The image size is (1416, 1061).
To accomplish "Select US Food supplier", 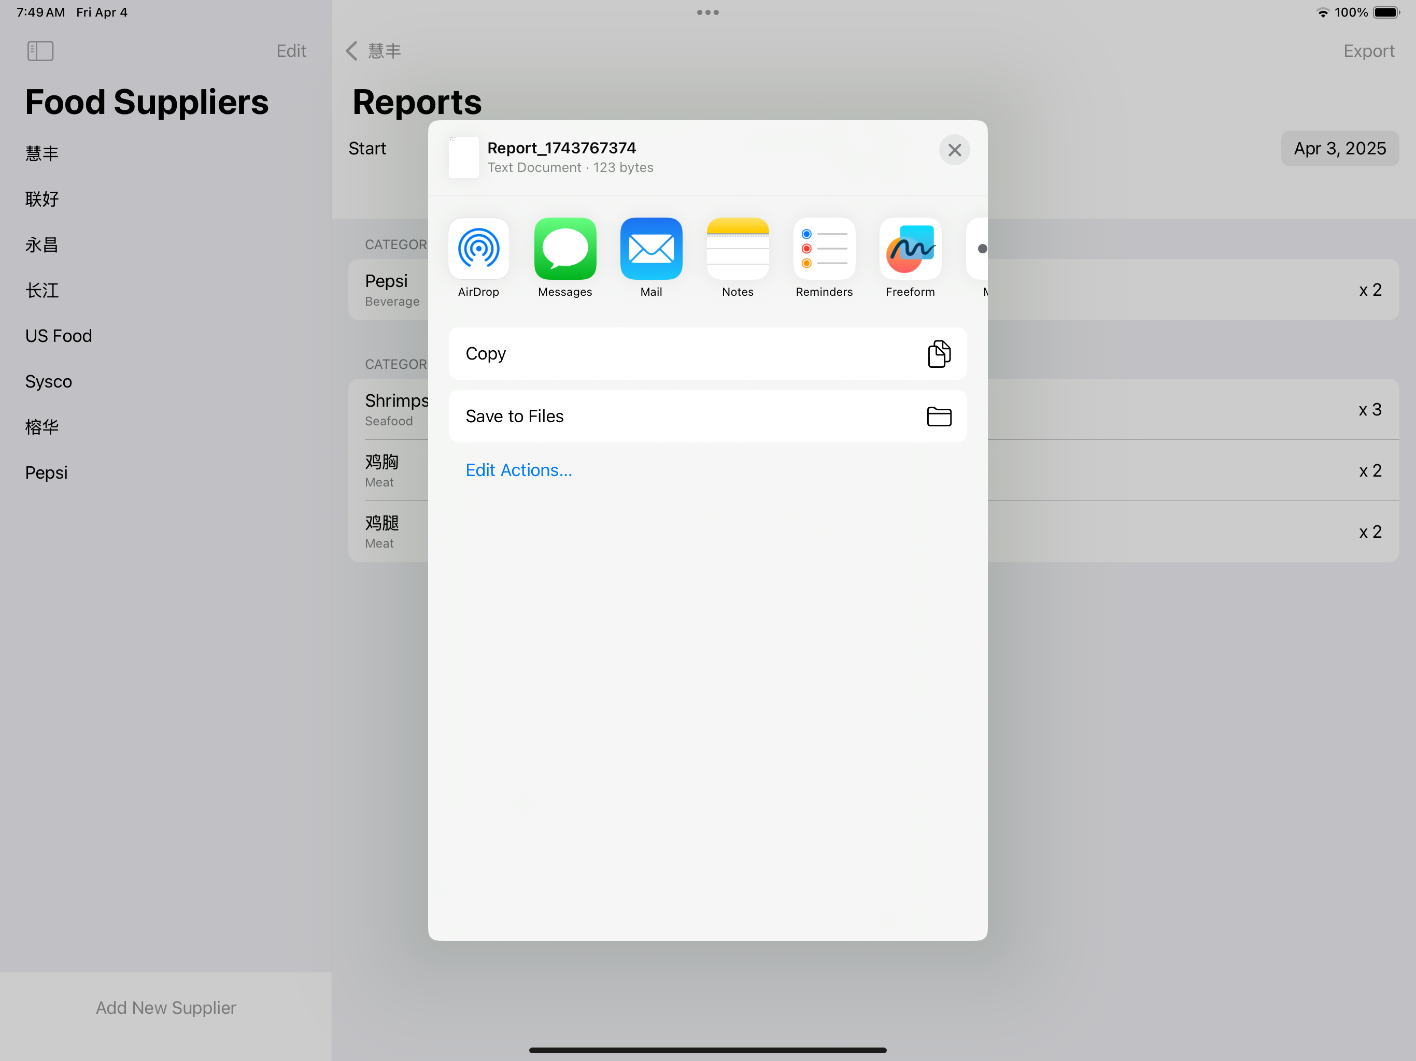I will (x=166, y=336).
